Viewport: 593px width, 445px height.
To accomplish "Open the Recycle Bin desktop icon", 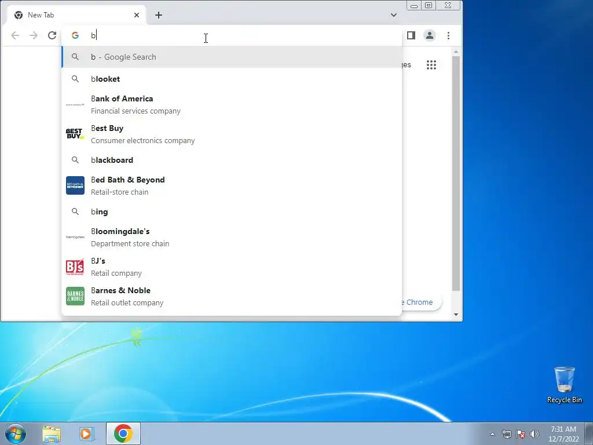I will 564,385.
